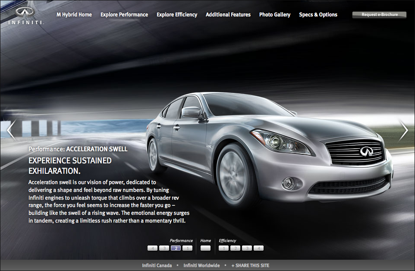Select Performance slide 4 button
The image size is (415, 271).
coord(152,248)
